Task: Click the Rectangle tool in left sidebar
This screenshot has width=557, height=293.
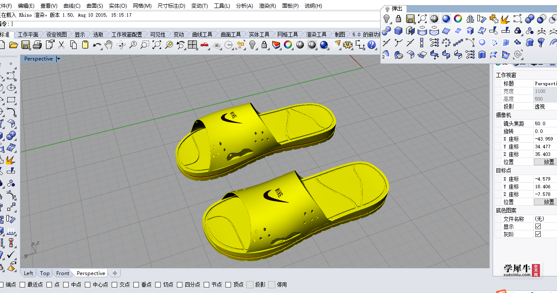Action: (11, 101)
